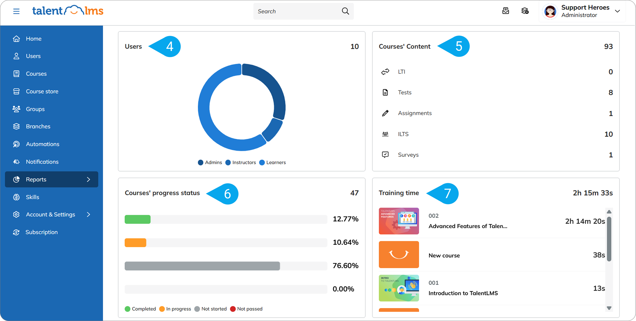Click the gray Not started progress bar
Viewport: 636px width, 321px height.
click(x=202, y=266)
